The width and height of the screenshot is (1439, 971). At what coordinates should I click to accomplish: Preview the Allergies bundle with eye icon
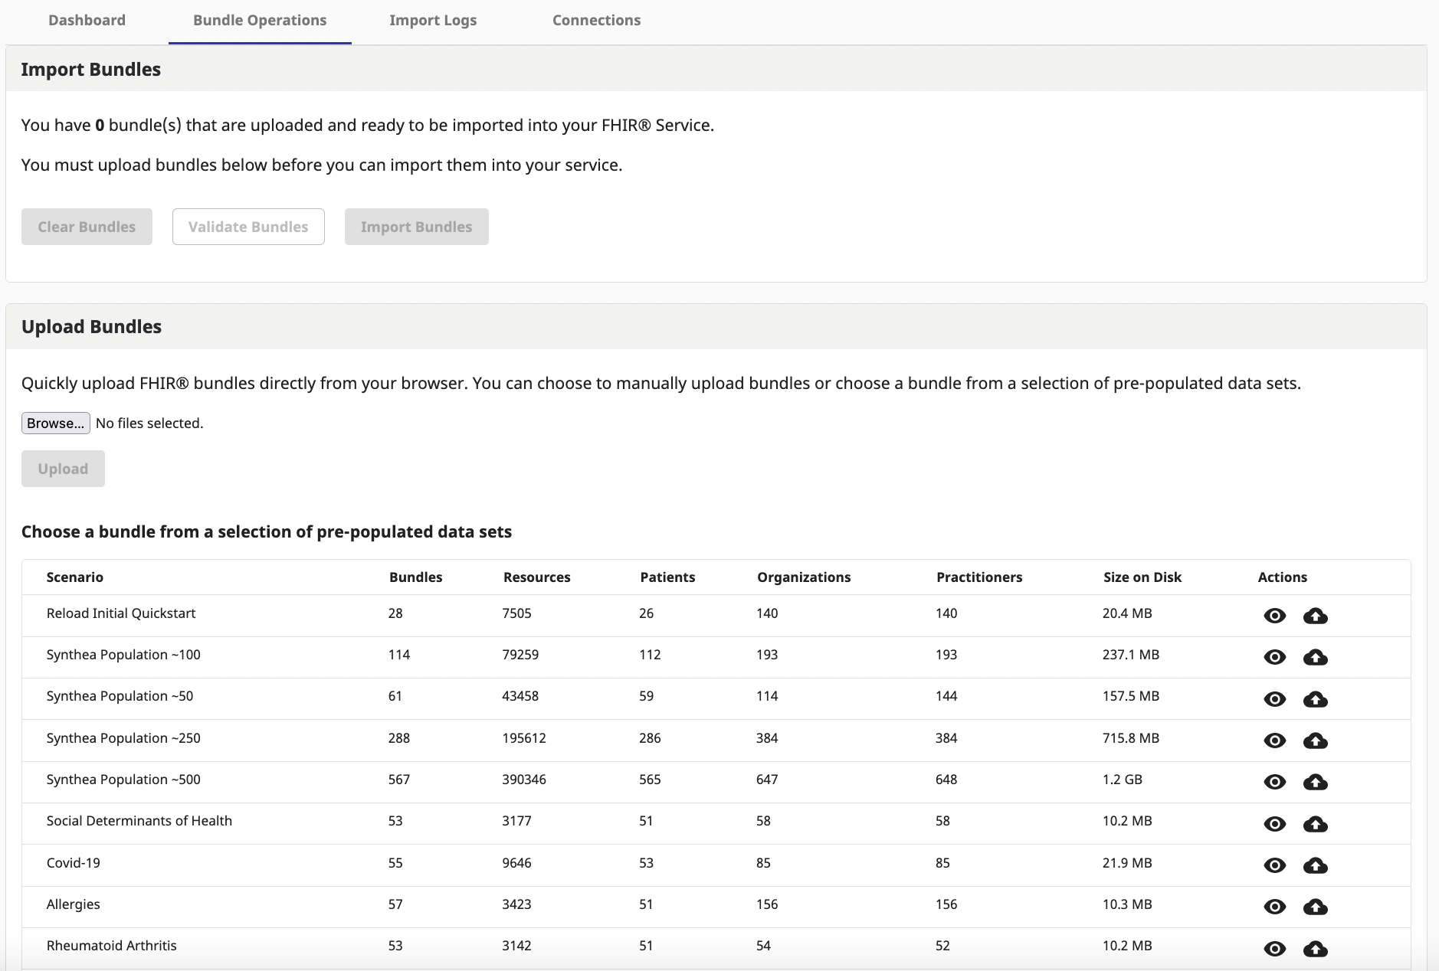pos(1274,907)
